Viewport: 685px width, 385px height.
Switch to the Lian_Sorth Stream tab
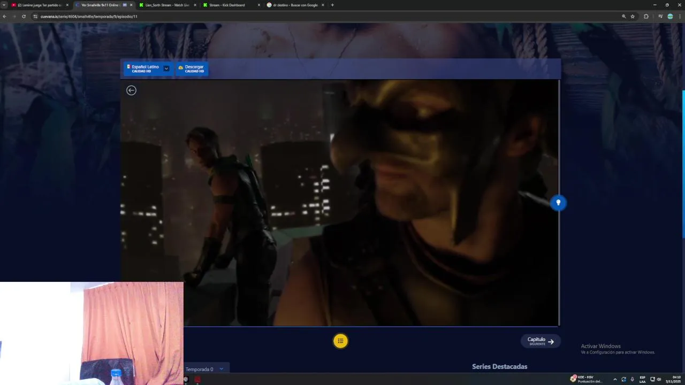(x=168, y=5)
